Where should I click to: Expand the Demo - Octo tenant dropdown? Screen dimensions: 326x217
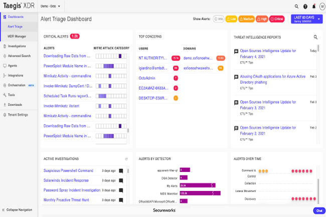point(50,7)
